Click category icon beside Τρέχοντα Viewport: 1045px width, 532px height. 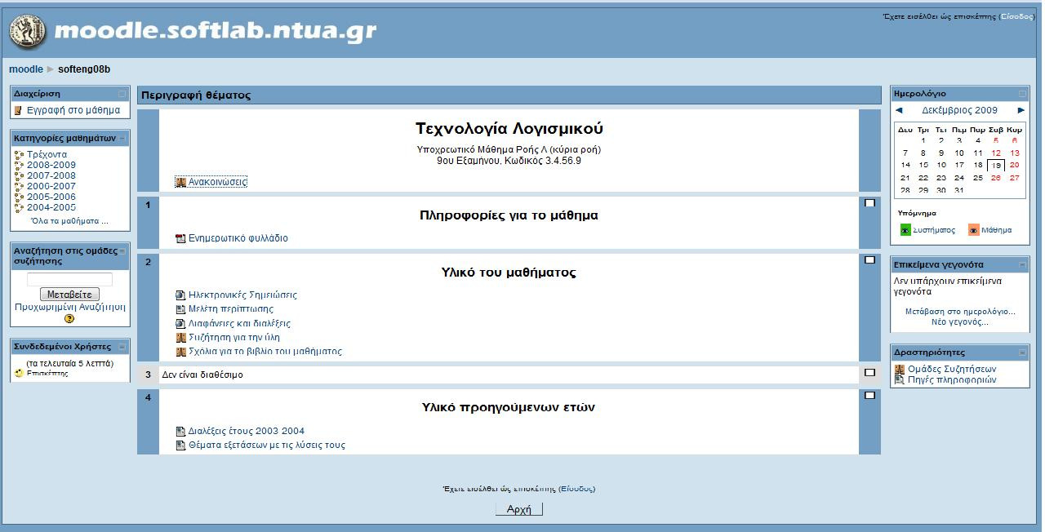[19, 154]
